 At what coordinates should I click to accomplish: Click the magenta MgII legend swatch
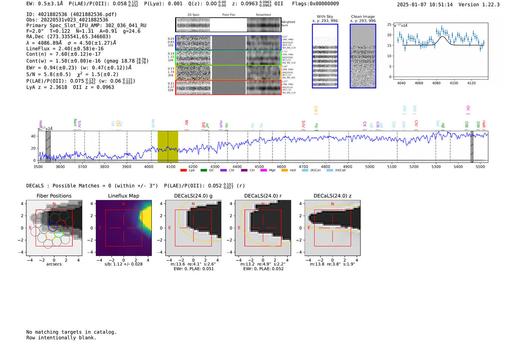pos(263,171)
